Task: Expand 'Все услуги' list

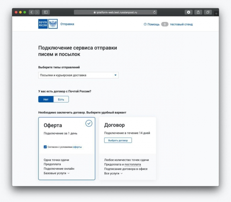Action: click(113, 173)
